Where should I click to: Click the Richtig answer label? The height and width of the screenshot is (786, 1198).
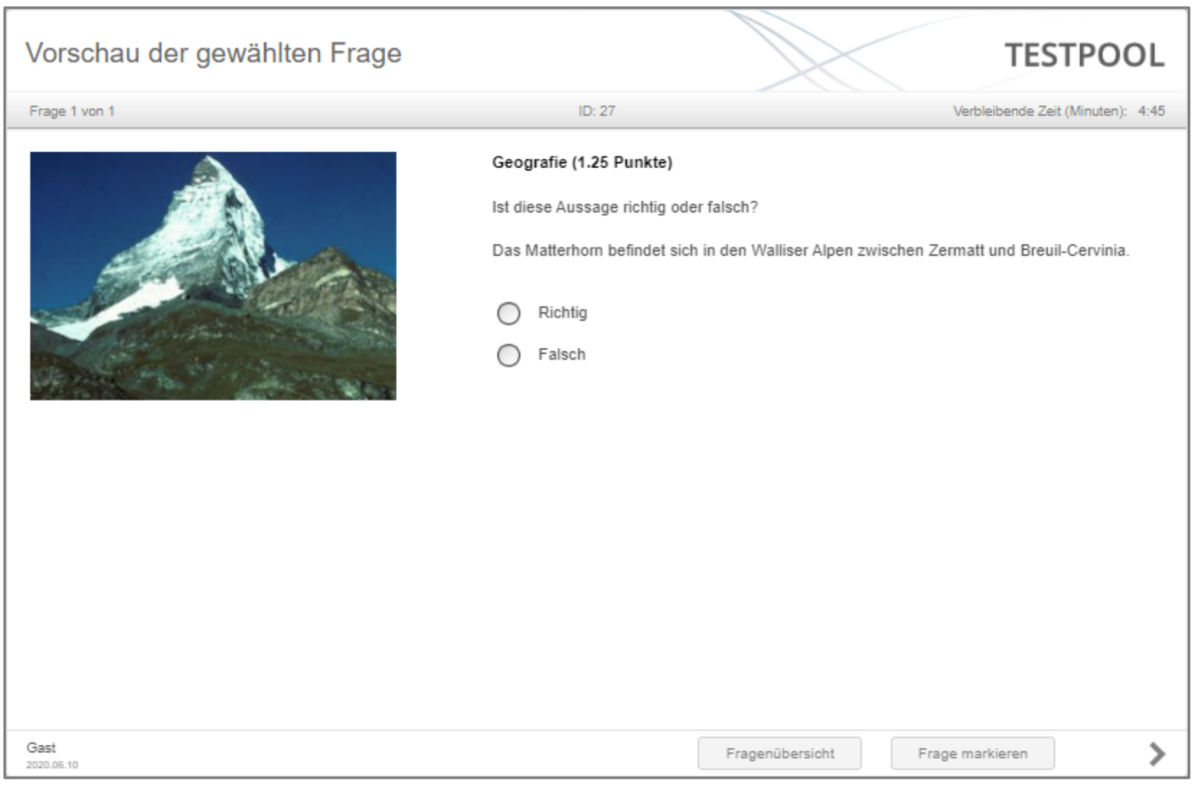[562, 313]
